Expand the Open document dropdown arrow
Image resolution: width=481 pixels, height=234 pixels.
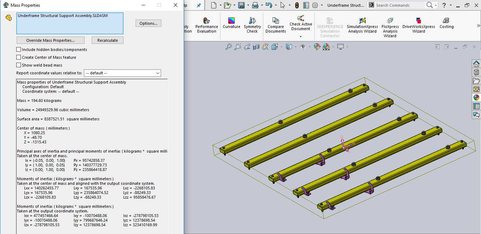(234, 5)
